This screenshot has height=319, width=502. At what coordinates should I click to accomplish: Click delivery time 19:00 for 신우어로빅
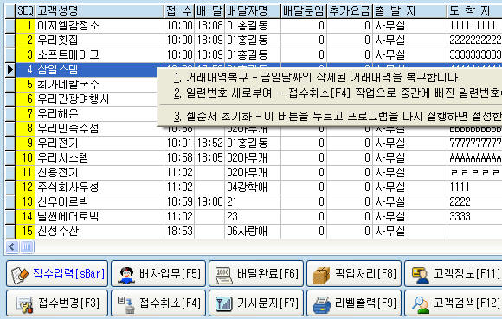[209, 202]
